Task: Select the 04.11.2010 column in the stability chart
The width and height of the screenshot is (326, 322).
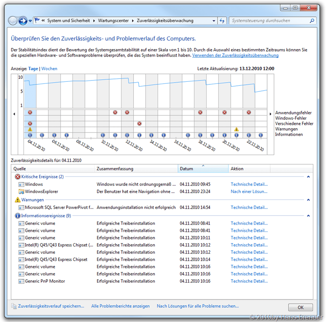Action: 30,91
